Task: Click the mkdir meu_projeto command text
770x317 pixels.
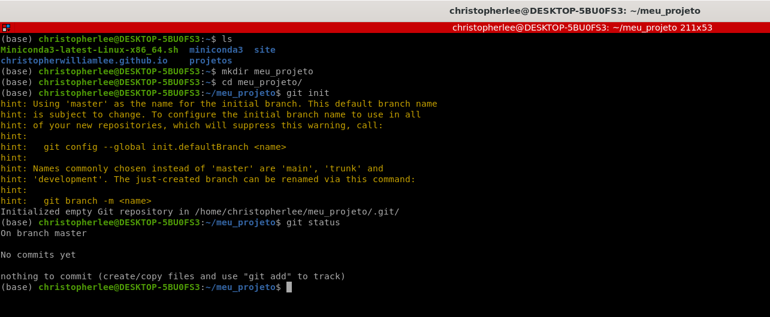Action: 267,71
